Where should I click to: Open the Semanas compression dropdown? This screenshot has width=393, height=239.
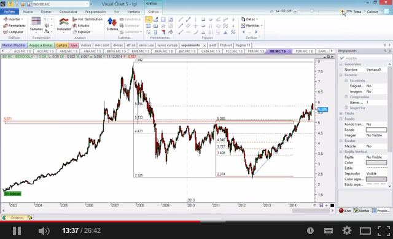pyautogui.click(x=36, y=25)
